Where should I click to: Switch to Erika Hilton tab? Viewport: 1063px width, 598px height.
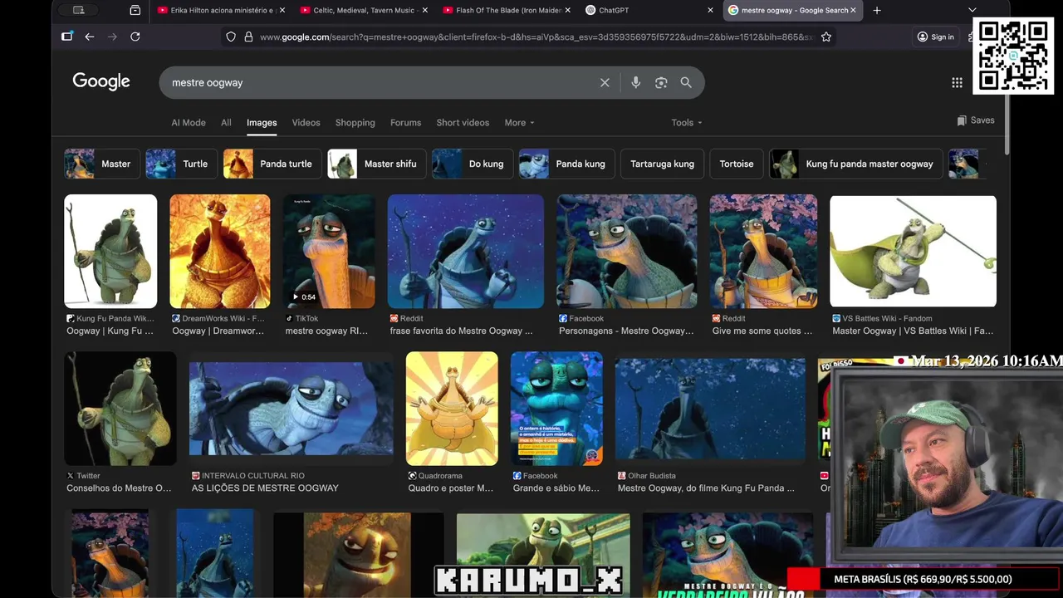[220, 10]
